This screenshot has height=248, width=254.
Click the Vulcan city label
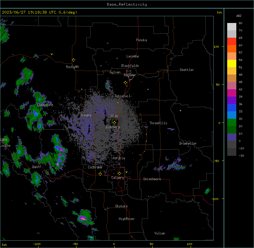pos(160,233)
